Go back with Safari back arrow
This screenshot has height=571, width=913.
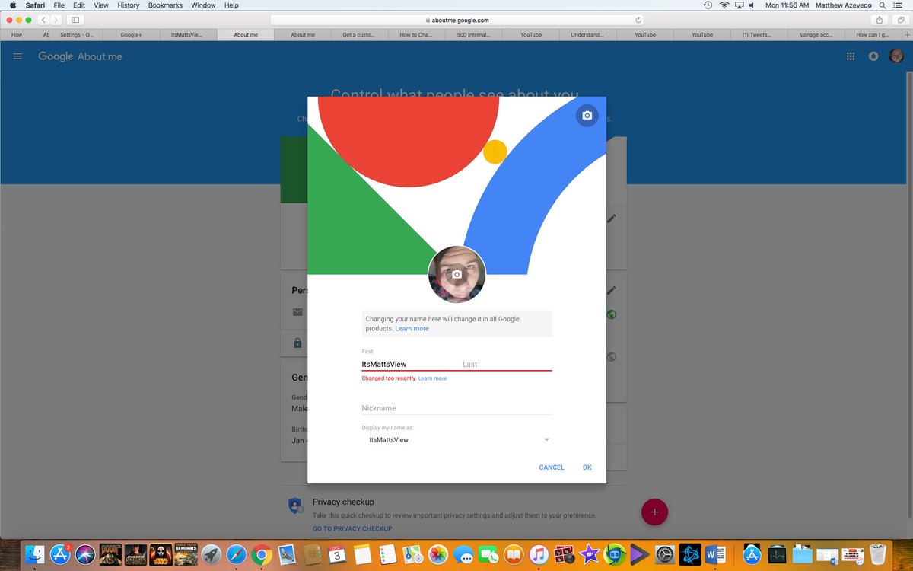pos(43,20)
